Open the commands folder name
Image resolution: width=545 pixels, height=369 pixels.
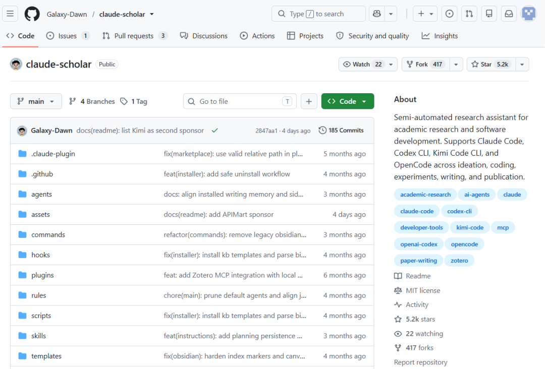click(x=48, y=235)
